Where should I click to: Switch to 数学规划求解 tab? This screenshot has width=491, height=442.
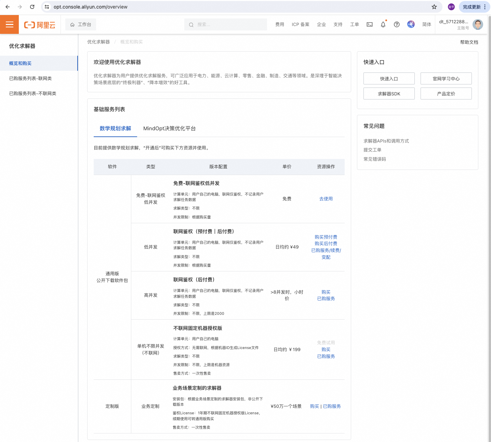pos(115,129)
